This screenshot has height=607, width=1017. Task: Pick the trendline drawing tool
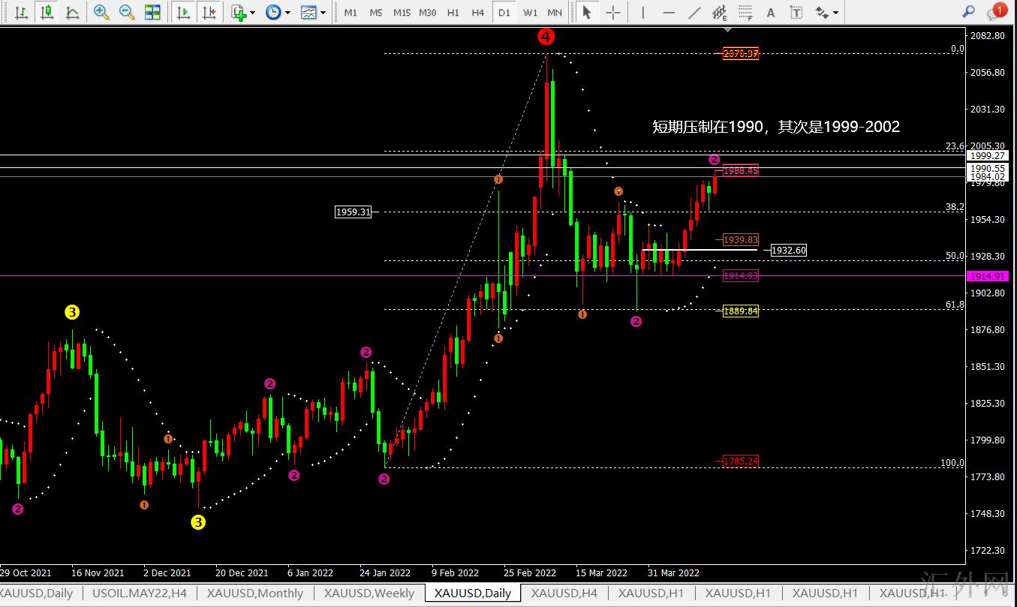(695, 12)
